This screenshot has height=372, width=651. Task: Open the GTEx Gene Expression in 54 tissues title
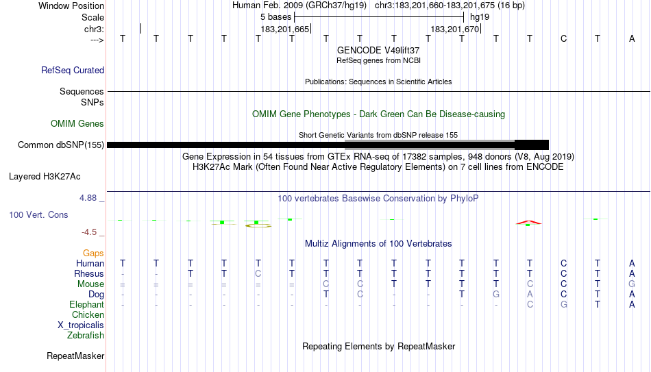tap(378, 156)
